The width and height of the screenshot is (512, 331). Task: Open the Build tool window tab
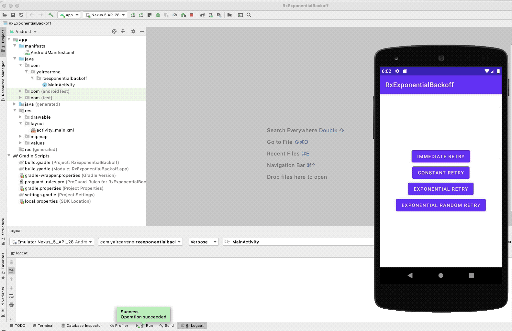coord(166,326)
